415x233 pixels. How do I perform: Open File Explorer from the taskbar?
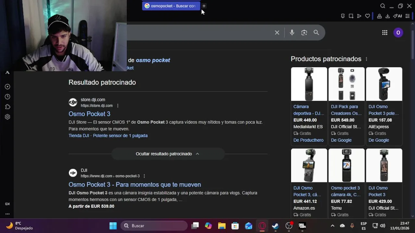pyautogui.click(x=222, y=226)
